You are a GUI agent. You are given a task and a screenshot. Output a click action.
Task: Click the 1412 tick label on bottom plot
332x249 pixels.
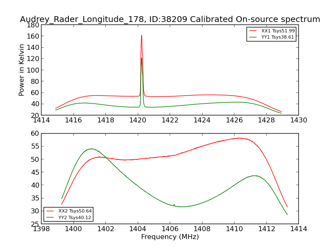coord(266,229)
